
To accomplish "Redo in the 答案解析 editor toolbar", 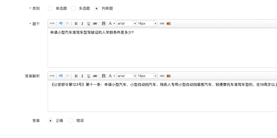I will tap(67, 76).
